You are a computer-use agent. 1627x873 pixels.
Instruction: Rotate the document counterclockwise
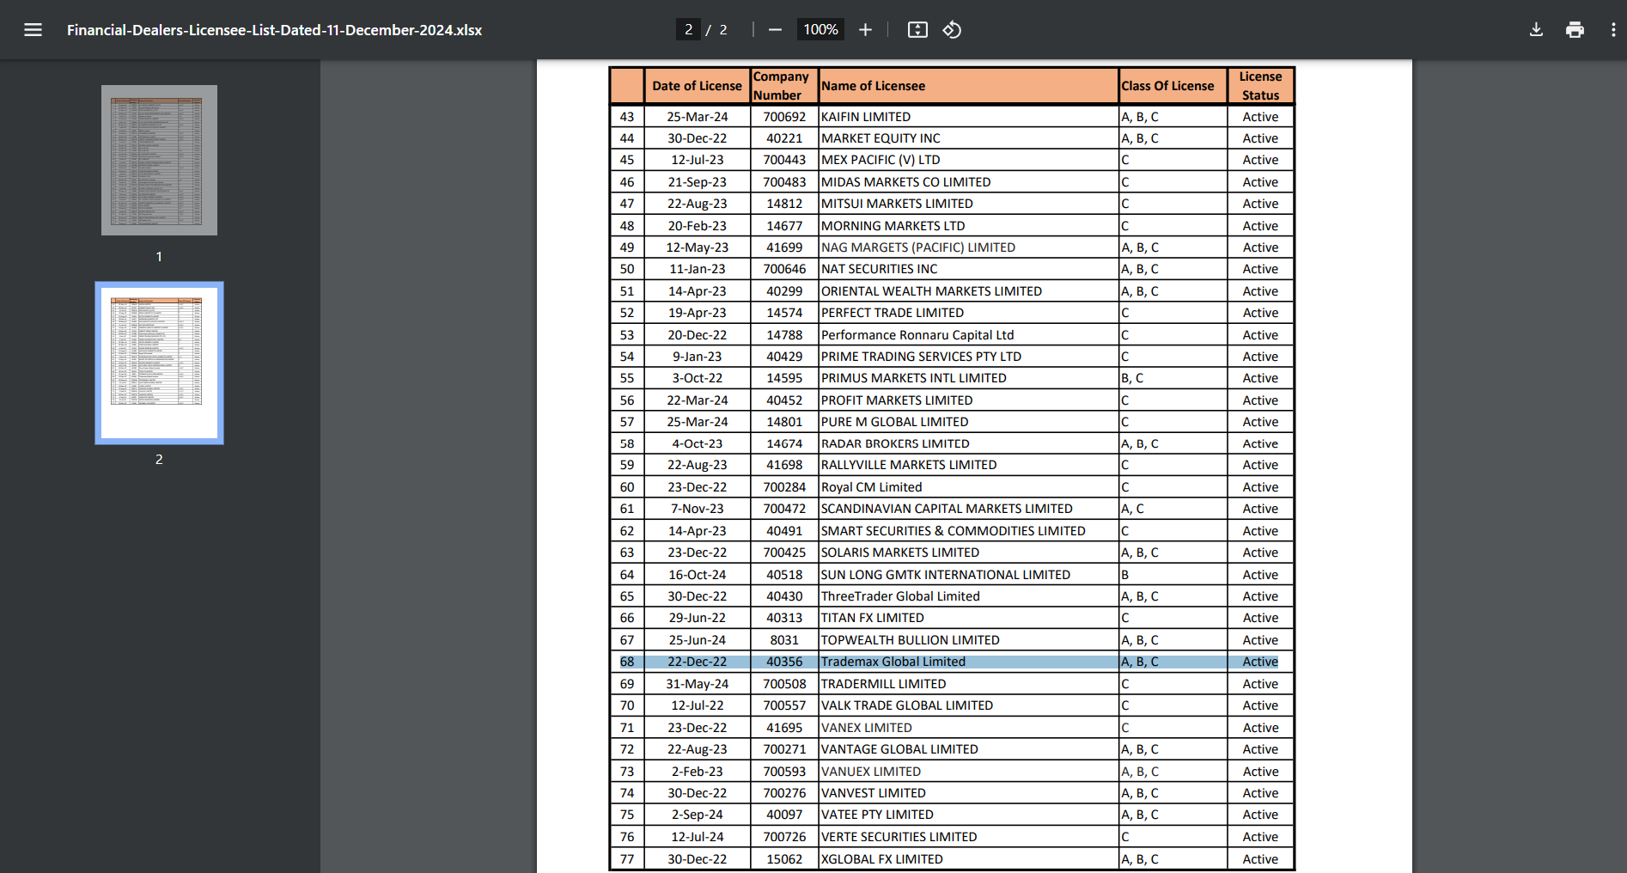[952, 30]
